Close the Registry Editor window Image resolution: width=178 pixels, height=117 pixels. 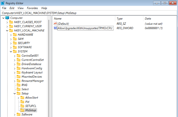(x=173, y=3)
